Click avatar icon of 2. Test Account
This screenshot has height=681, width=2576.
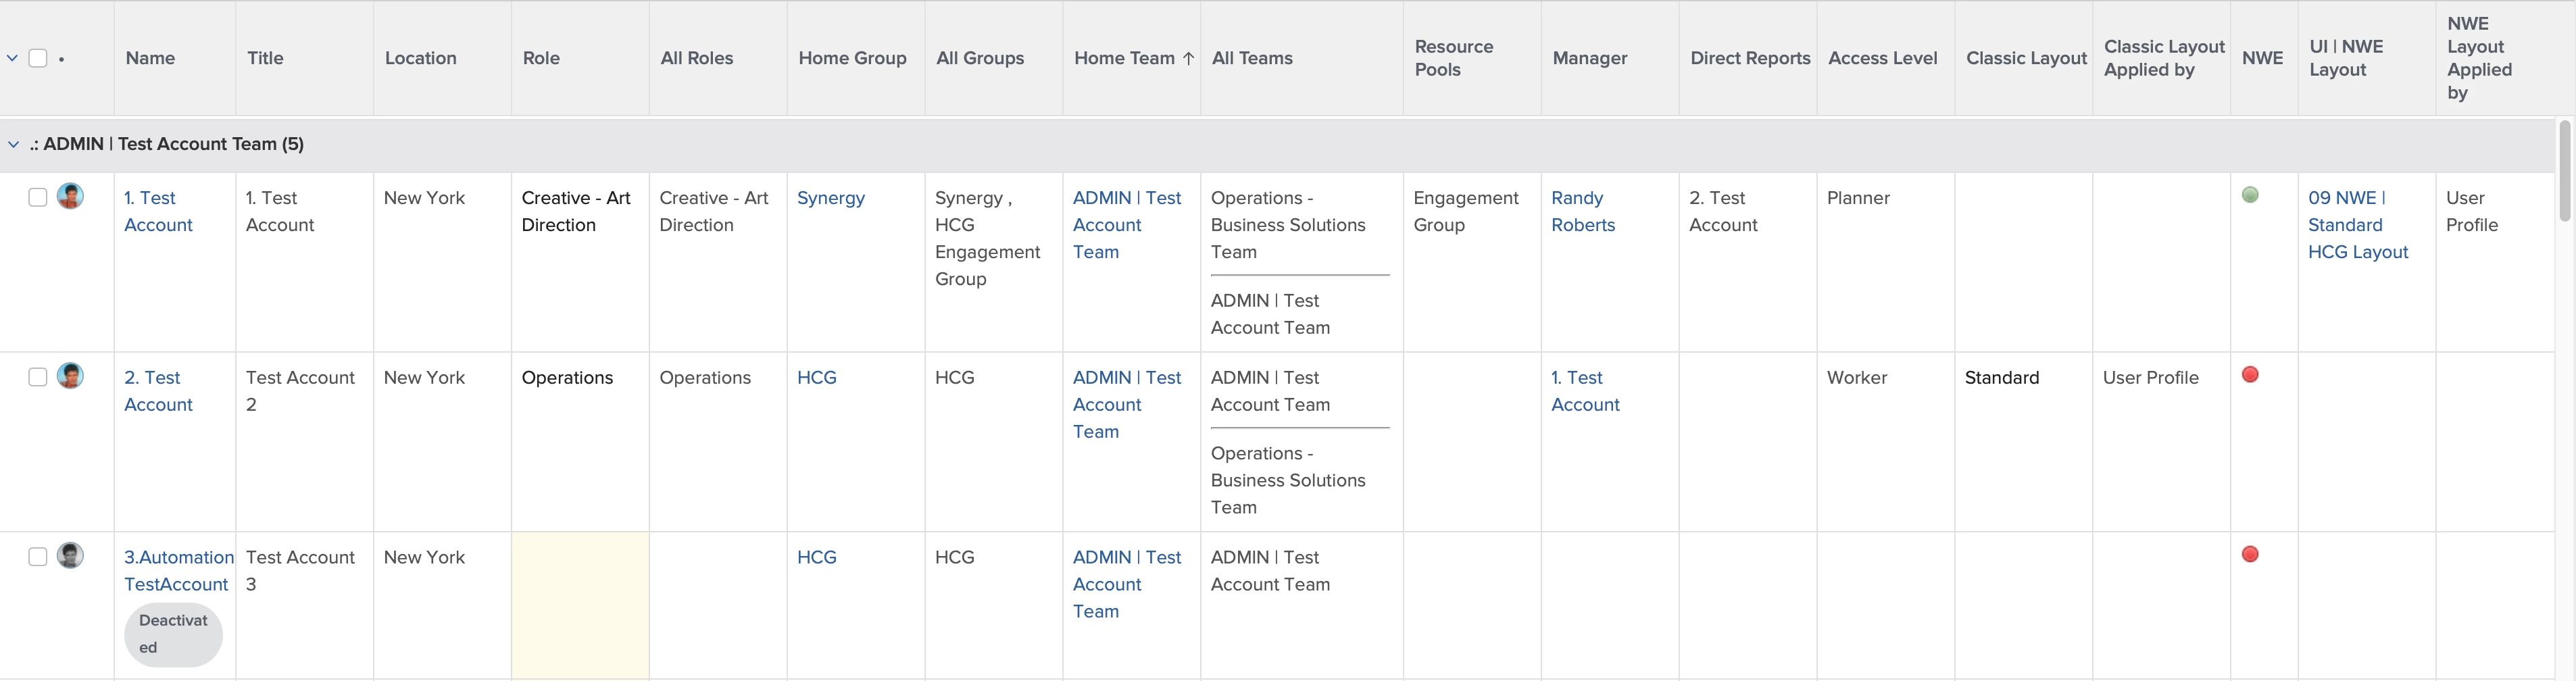pos(70,376)
